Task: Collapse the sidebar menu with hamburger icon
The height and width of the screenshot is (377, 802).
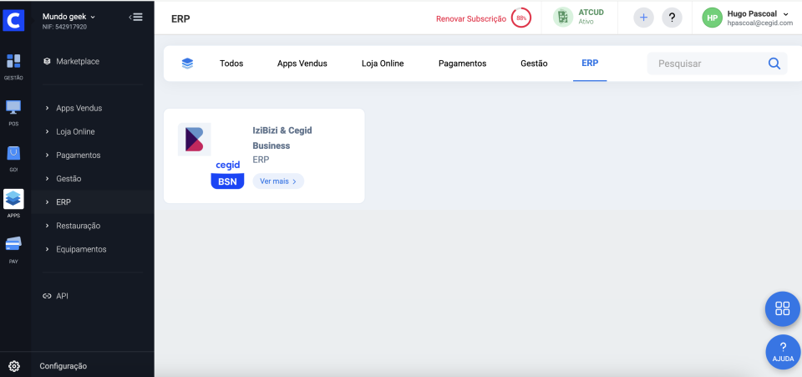Action: point(135,17)
